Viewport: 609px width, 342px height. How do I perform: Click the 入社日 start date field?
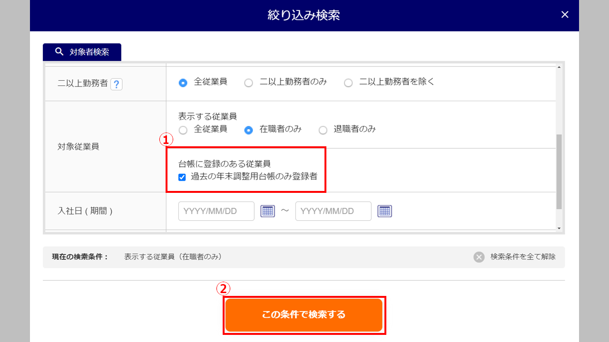tap(216, 211)
